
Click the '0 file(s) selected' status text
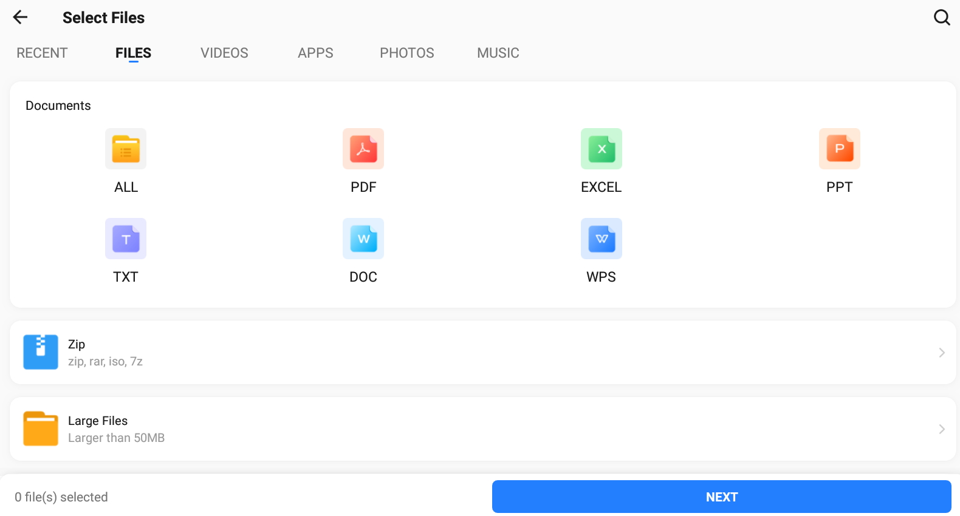pyautogui.click(x=61, y=497)
